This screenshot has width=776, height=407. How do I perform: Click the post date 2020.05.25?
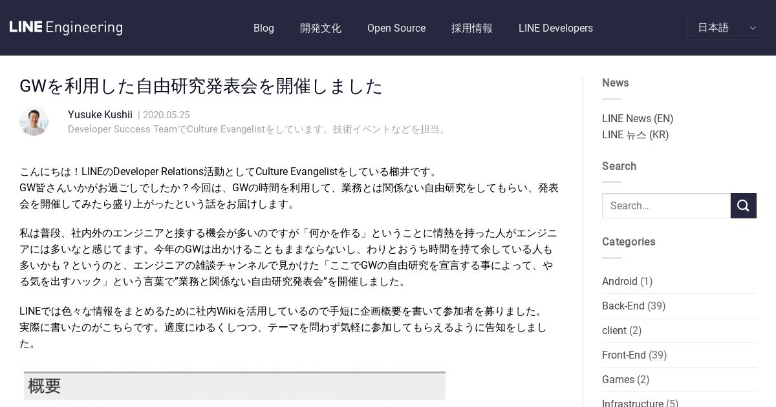pyautogui.click(x=166, y=115)
